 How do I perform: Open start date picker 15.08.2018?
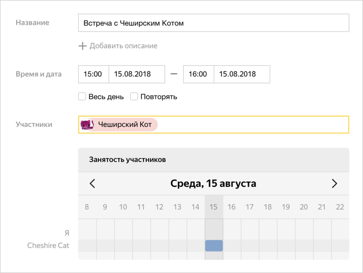pos(137,74)
